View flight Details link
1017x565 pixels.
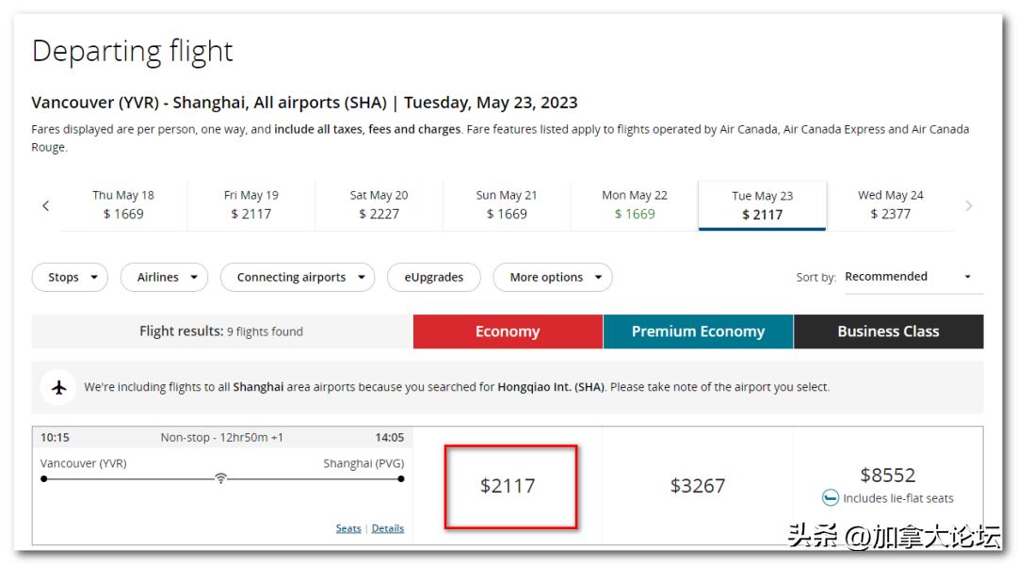(388, 528)
